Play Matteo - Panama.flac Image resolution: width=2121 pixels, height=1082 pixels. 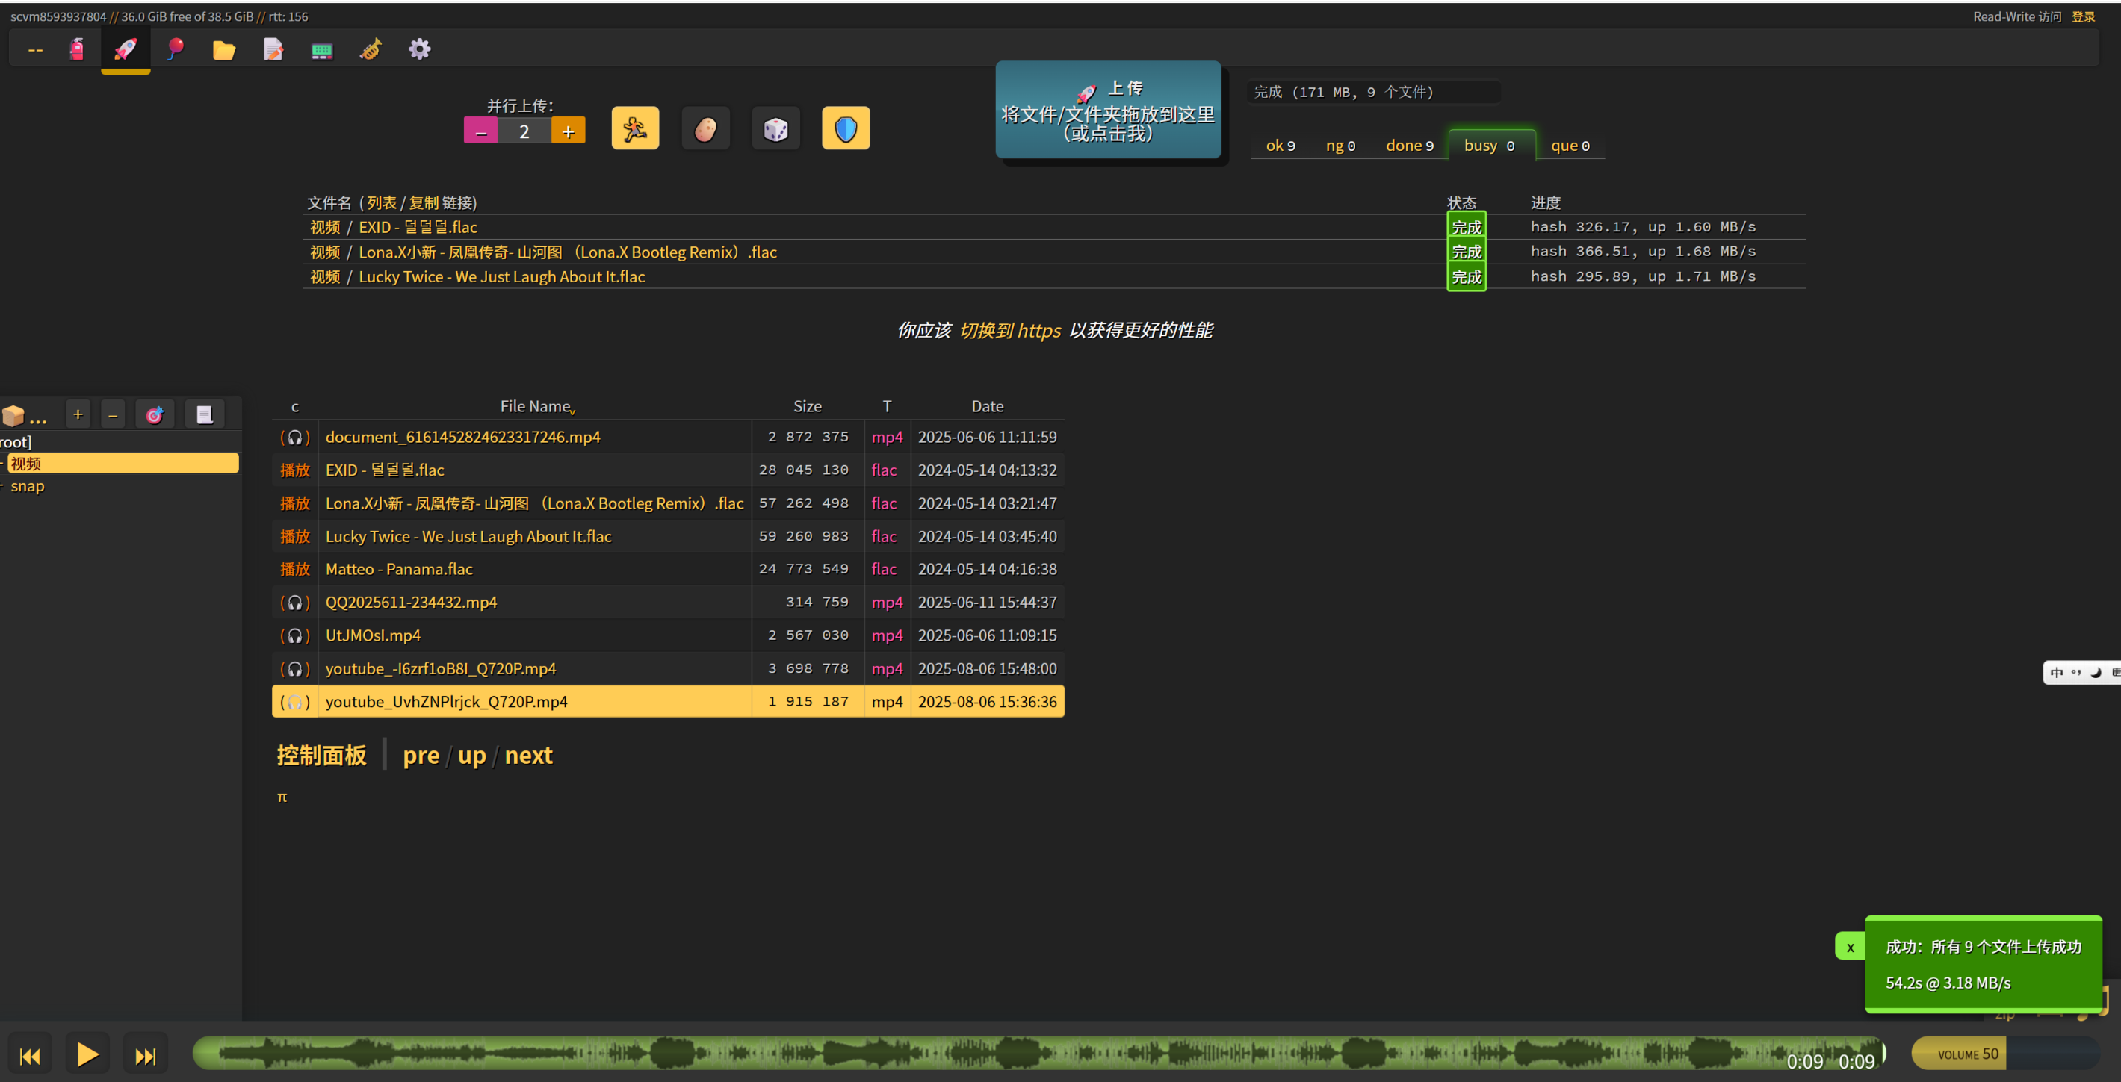point(294,570)
